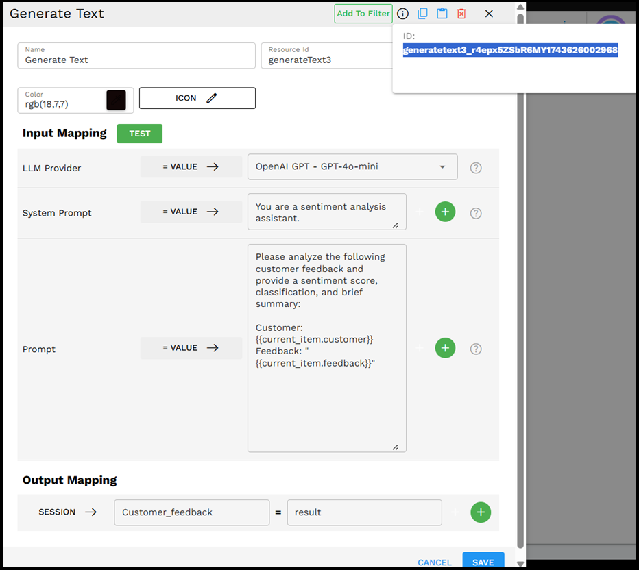Save the Generate Text configuration
This screenshot has width=639, height=570.
[483, 561]
